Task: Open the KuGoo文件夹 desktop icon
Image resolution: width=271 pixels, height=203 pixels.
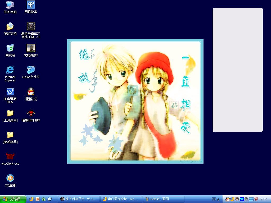Action: [x=31, y=70]
